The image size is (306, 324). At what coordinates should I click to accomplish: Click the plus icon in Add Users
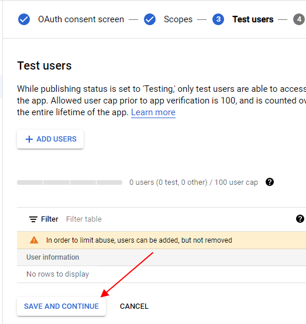[29, 139]
